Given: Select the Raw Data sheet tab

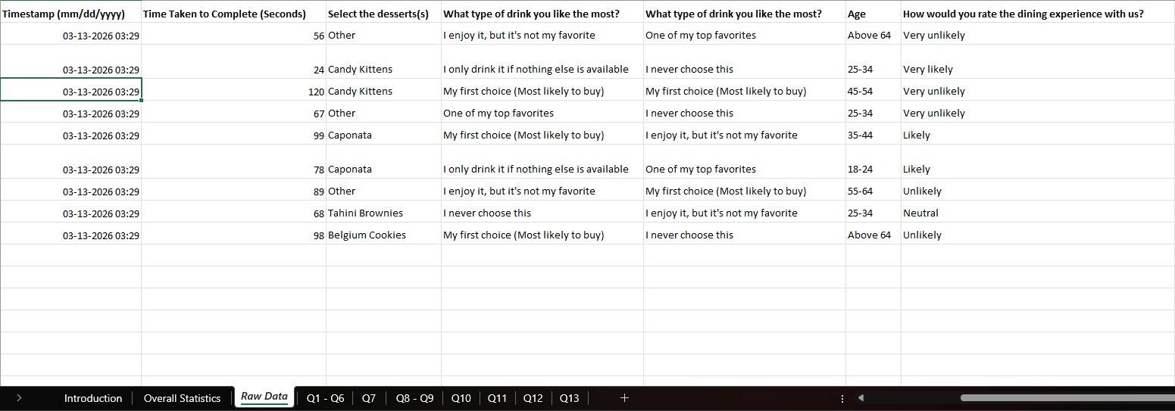Looking at the screenshot, I should tap(264, 397).
